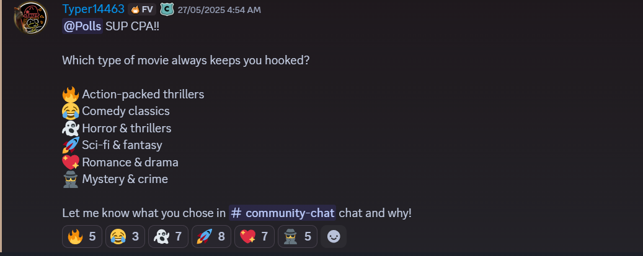Image resolution: width=643 pixels, height=256 pixels.
Task: Toggle the laughing face reaction with 3 votes
Action: pyautogui.click(x=125, y=236)
